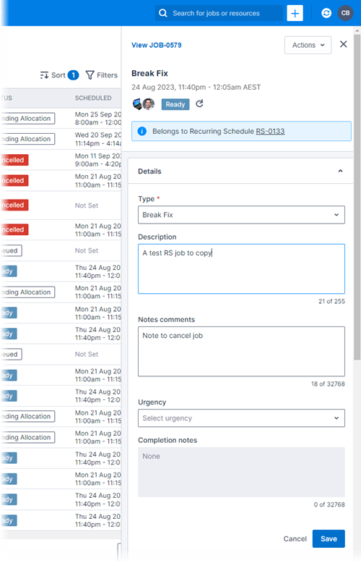Click the blue plus create button

point(295,13)
